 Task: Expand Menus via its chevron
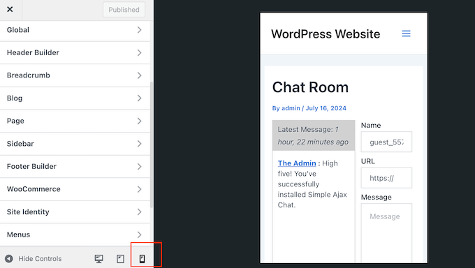pos(139,234)
